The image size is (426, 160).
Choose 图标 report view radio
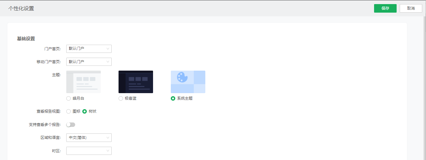tap(68, 111)
